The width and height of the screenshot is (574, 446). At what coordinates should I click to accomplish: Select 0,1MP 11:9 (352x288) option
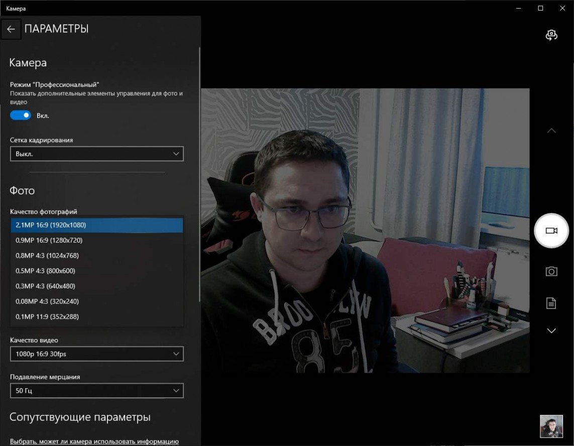pos(96,316)
